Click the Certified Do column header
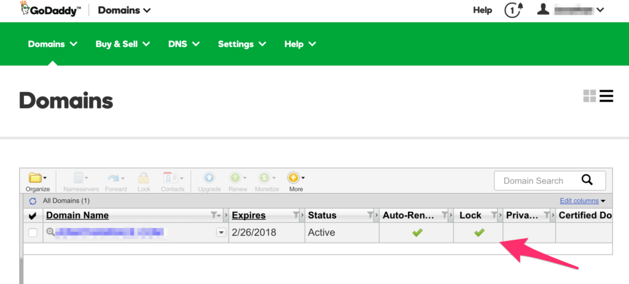The image size is (629, 284). coord(585,215)
